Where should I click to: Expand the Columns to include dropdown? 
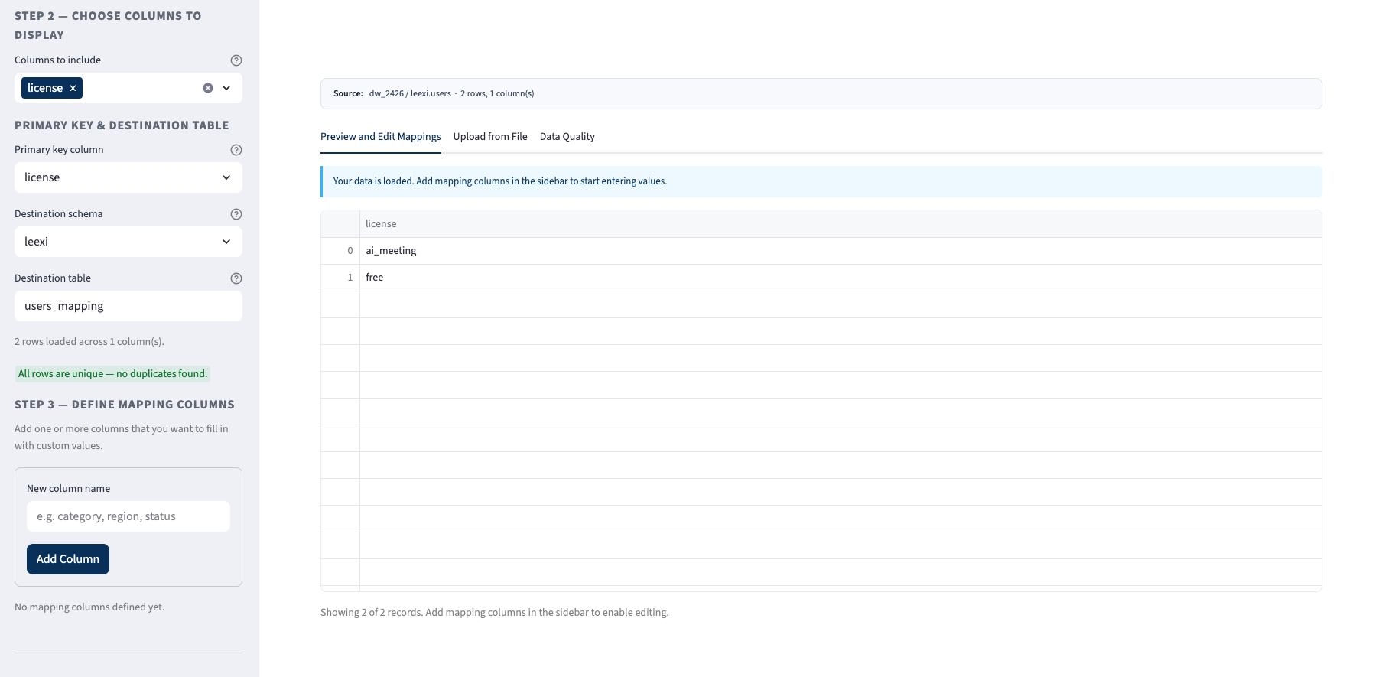pyautogui.click(x=226, y=88)
